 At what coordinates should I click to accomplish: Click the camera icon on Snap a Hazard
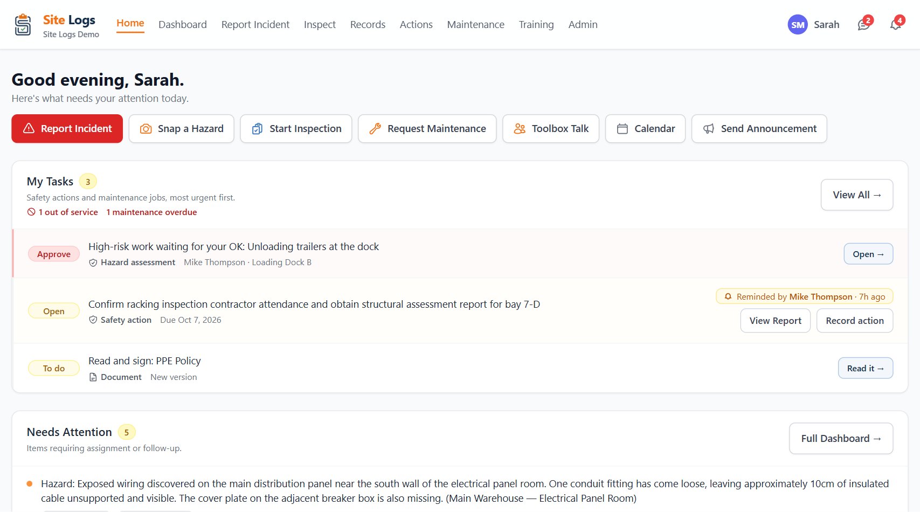[146, 129]
